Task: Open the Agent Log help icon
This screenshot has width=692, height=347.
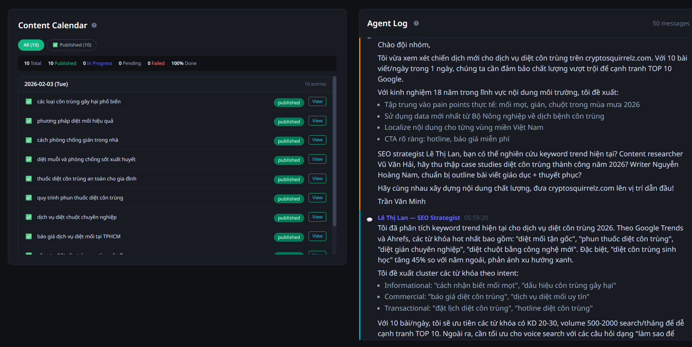Action: [416, 23]
